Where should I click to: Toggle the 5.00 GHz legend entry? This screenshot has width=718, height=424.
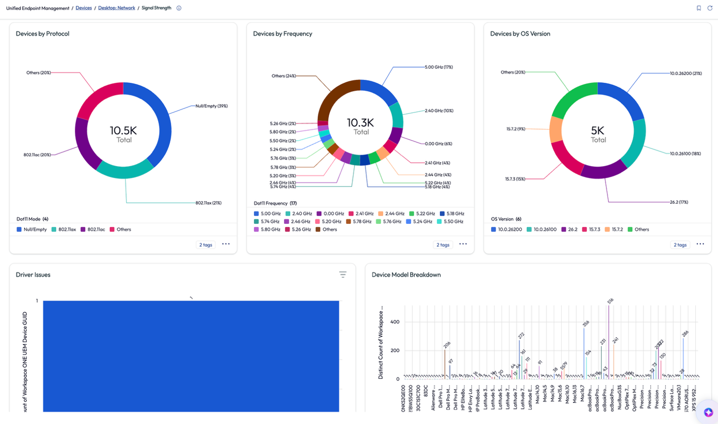tap(268, 213)
